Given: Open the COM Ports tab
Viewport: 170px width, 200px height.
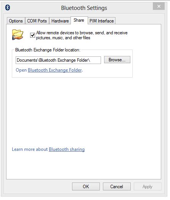Looking at the screenshot, I should (37, 21).
